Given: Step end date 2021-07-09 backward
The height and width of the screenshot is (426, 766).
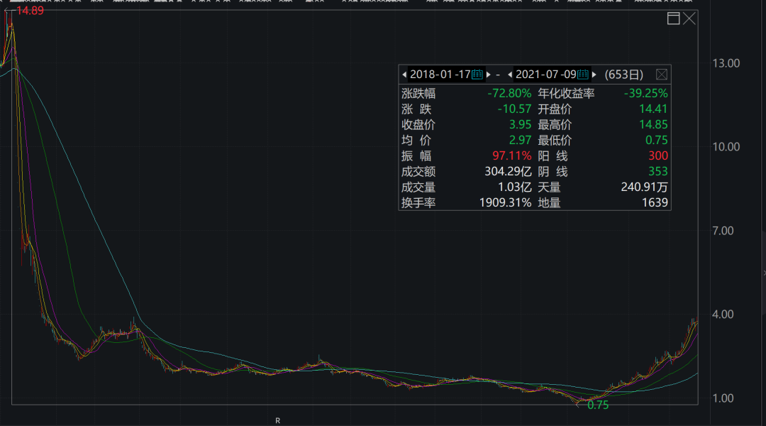Looking at the screenshot, I should coord(510,74).
